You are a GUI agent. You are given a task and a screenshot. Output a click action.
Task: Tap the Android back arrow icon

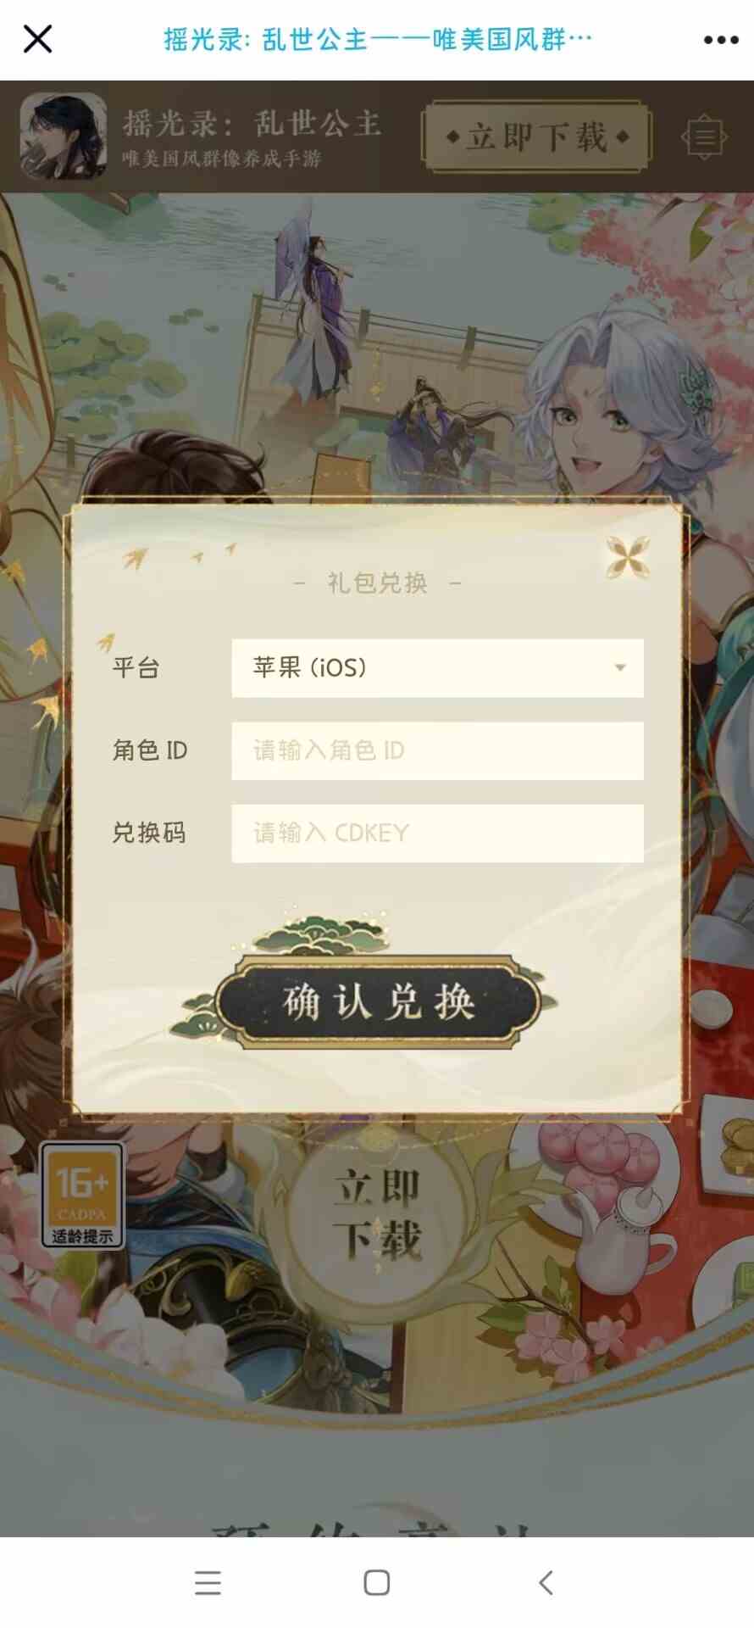[546, 1583]
